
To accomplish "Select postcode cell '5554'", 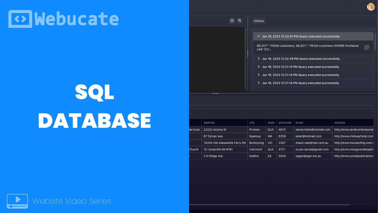I will [285, 156].
